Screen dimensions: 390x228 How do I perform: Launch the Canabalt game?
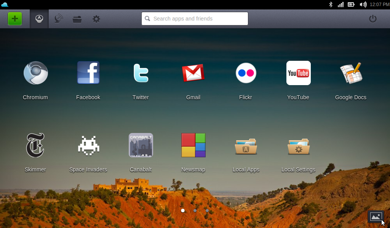point(141,145)
